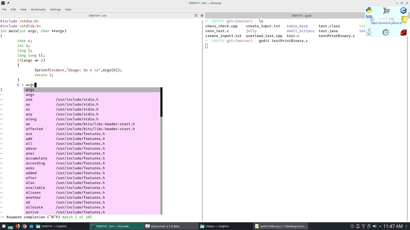The width and height of the screenshot is (410, 230).
Task: Click the SWATHY : gedit pane header
Action: click(x=301, y=16)
